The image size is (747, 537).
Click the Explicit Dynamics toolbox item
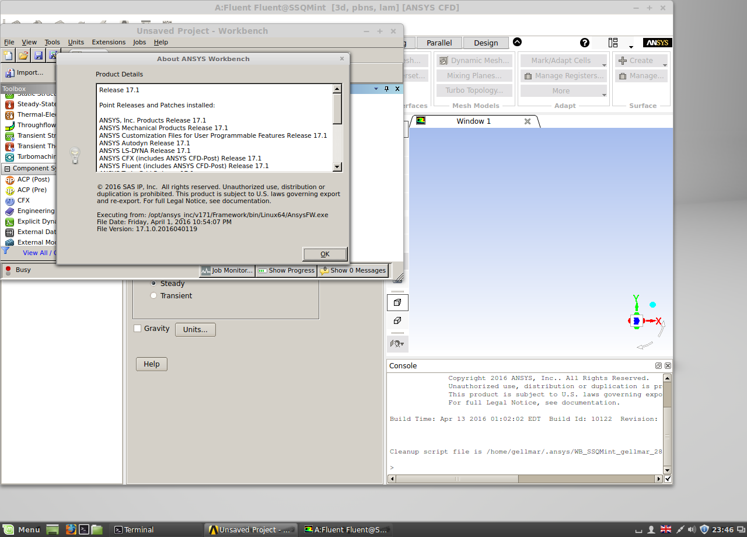point(30,221)
